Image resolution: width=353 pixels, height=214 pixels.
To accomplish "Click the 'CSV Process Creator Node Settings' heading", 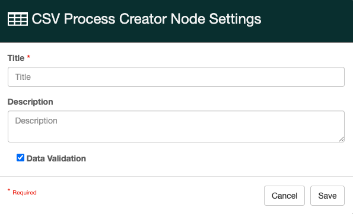I will pyautogui.click(x=147, y=19).
